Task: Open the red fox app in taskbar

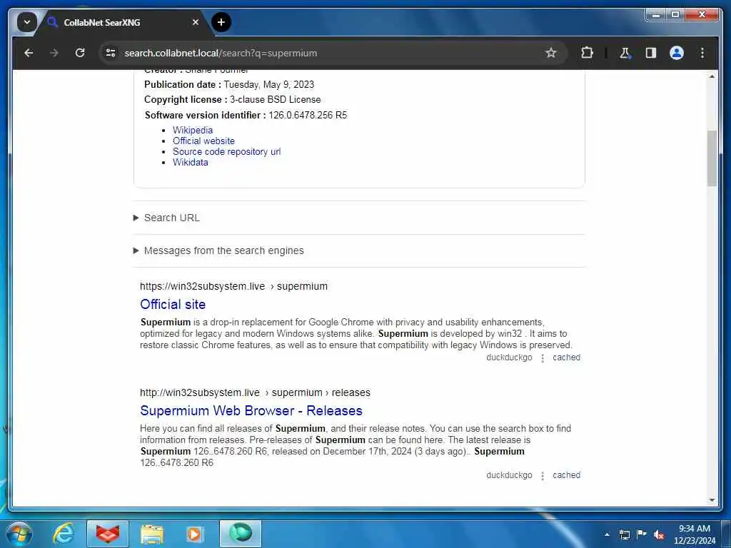Action: point(108,534)
